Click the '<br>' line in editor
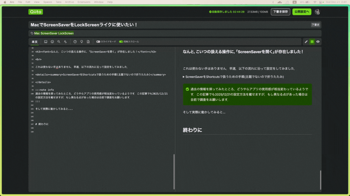350x196 pixels. tap(38, 59)
